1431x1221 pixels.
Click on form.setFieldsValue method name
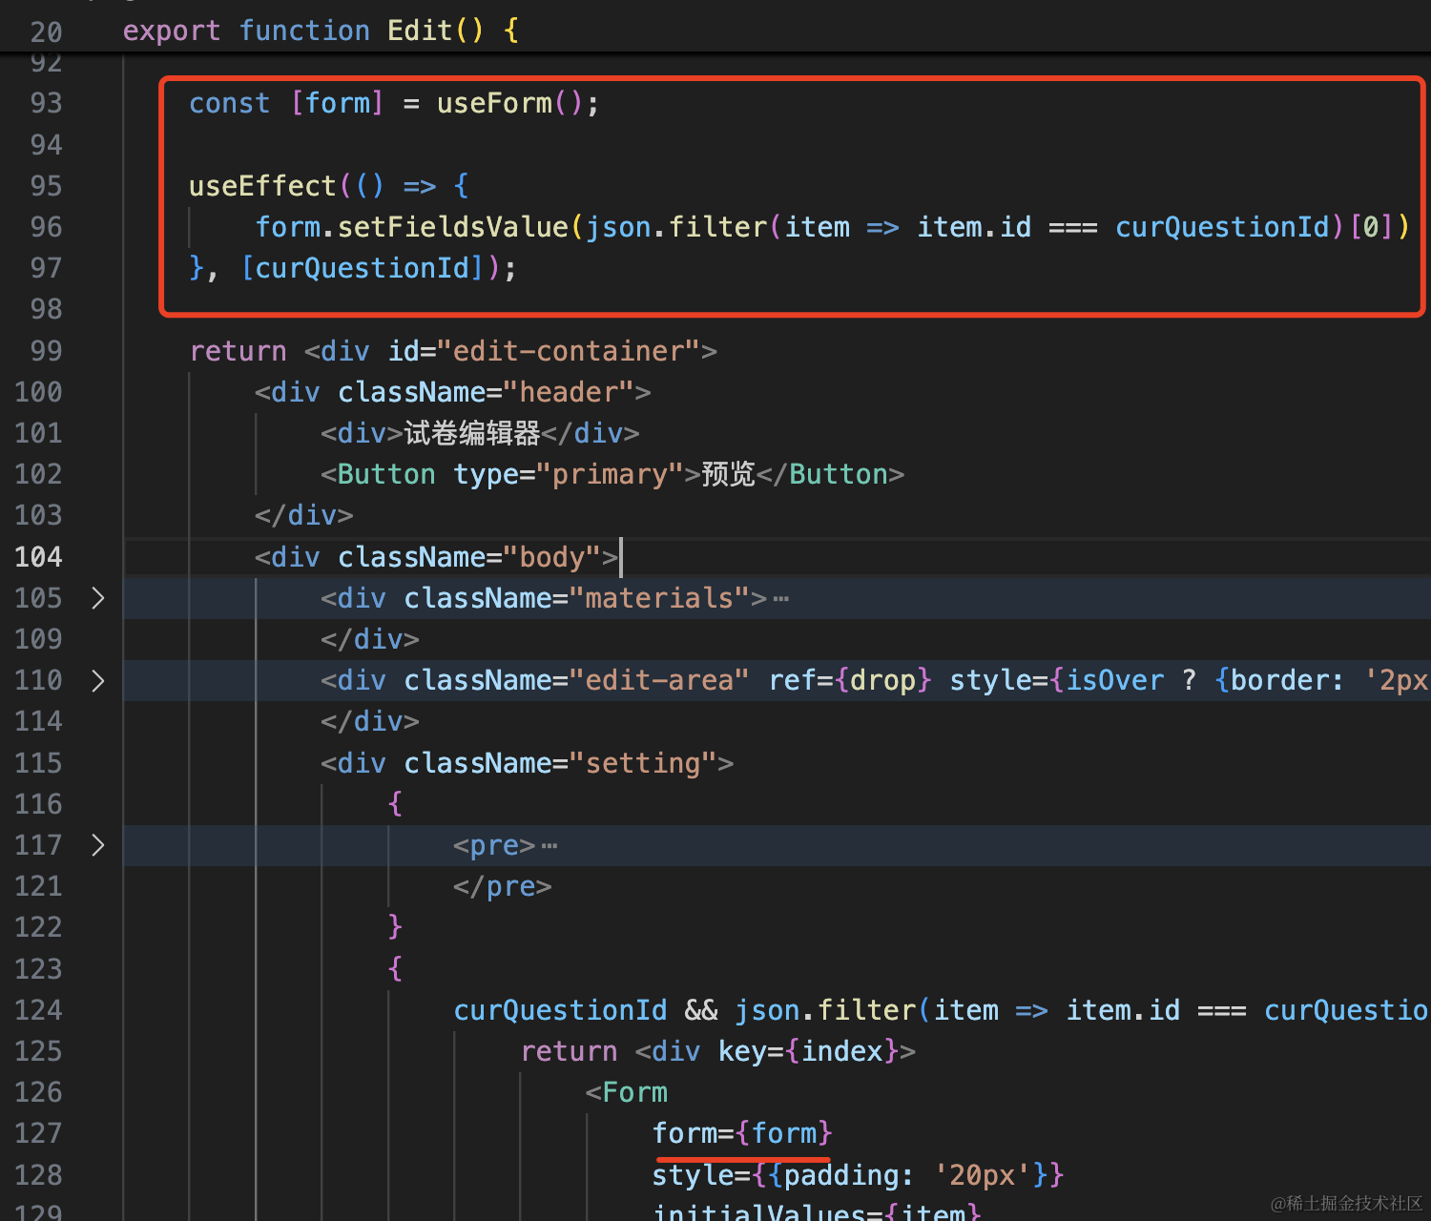coord(452,227)
